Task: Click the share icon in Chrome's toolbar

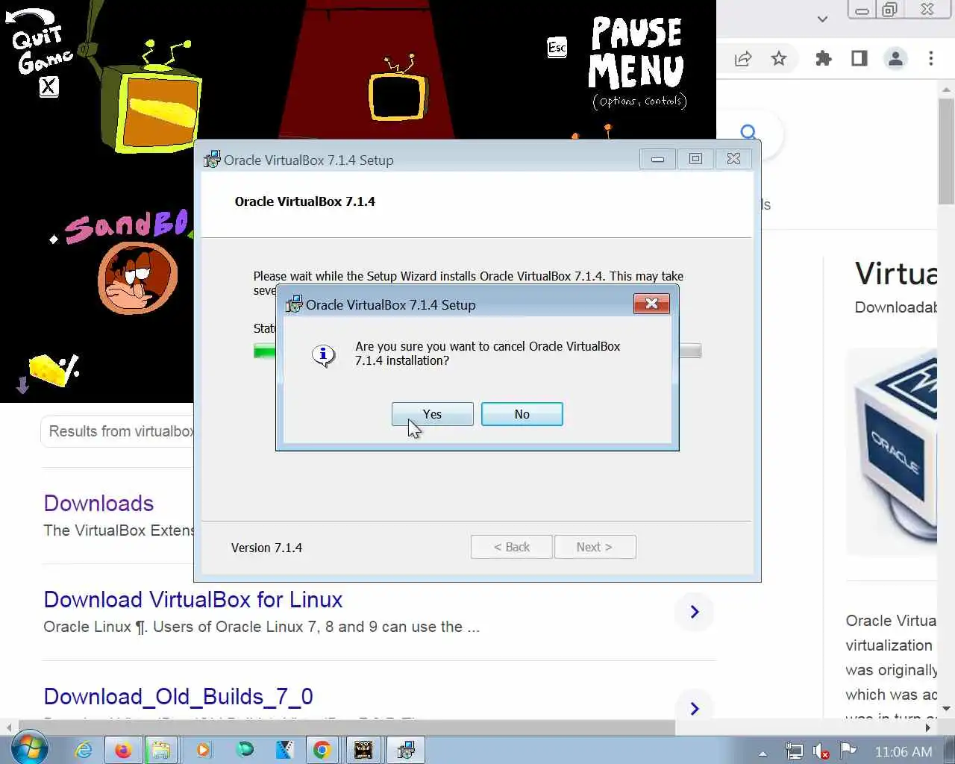Action: click(x=743, y=59)
